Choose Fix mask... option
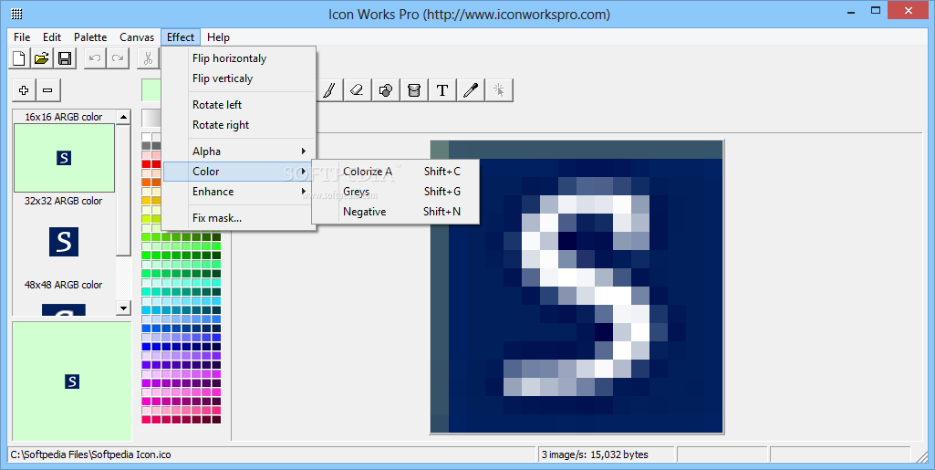Image resolution: width=935 pixels, height=470 pixels. (x=238, y=218)
